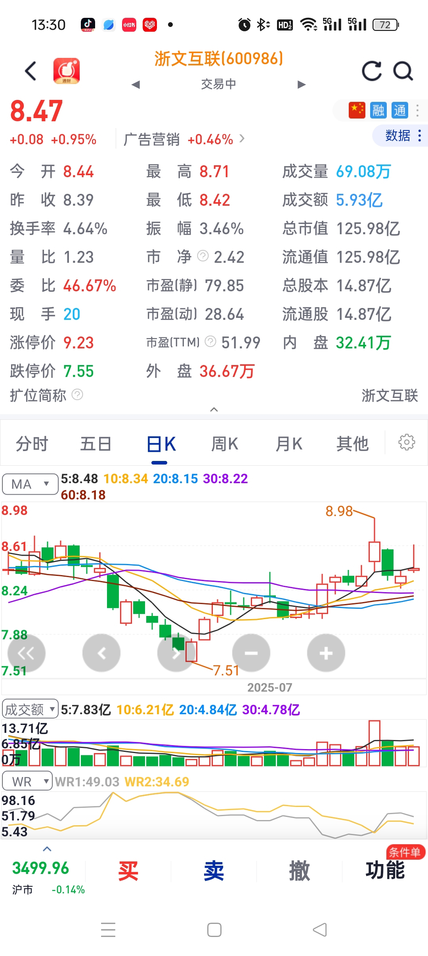Tap the 撤 cancel order button
428x956 pixels.
pos(300,871)
